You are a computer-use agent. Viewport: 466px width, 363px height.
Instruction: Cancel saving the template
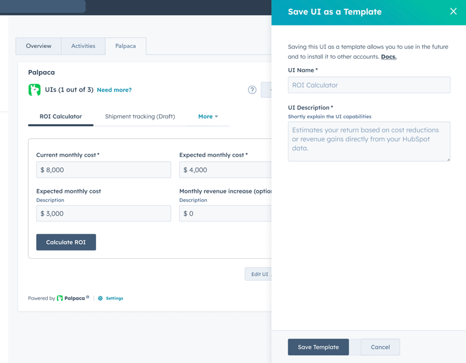380,347
